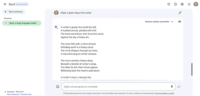
Task: Open Bard, a large language model conversation
Action: (x=22, y=23)
